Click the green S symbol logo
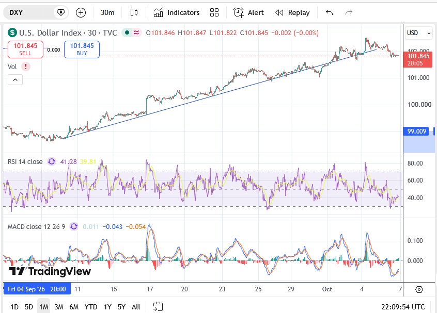Image resolution: width=437 pixels, height=313 pixels. (x=12, y=32)
